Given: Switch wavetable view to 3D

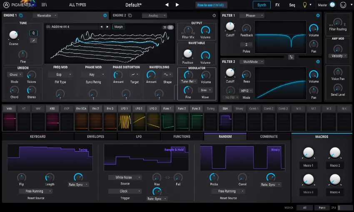Looking at the screenshot, I should pos(170,27).
